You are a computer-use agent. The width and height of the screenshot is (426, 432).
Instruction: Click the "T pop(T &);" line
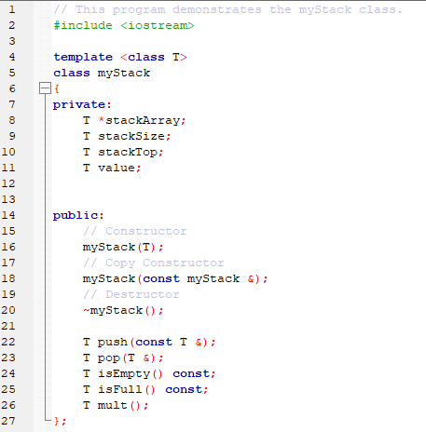123,358
